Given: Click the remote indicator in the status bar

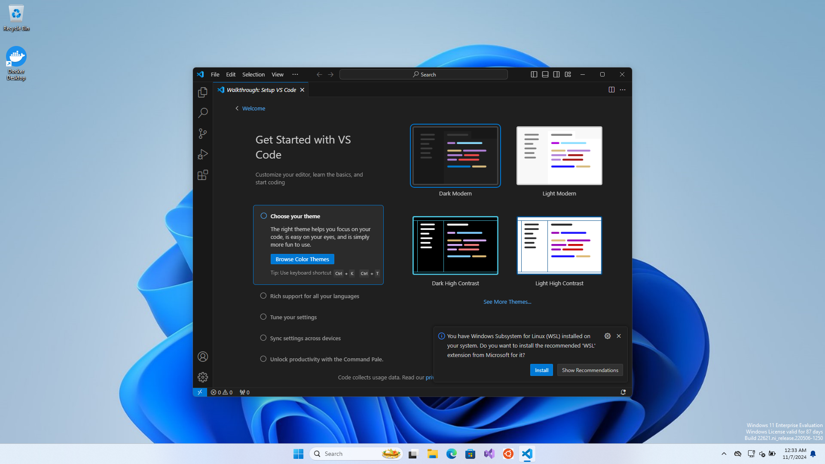Looking at the screenshot, I should tap(199, 392).
